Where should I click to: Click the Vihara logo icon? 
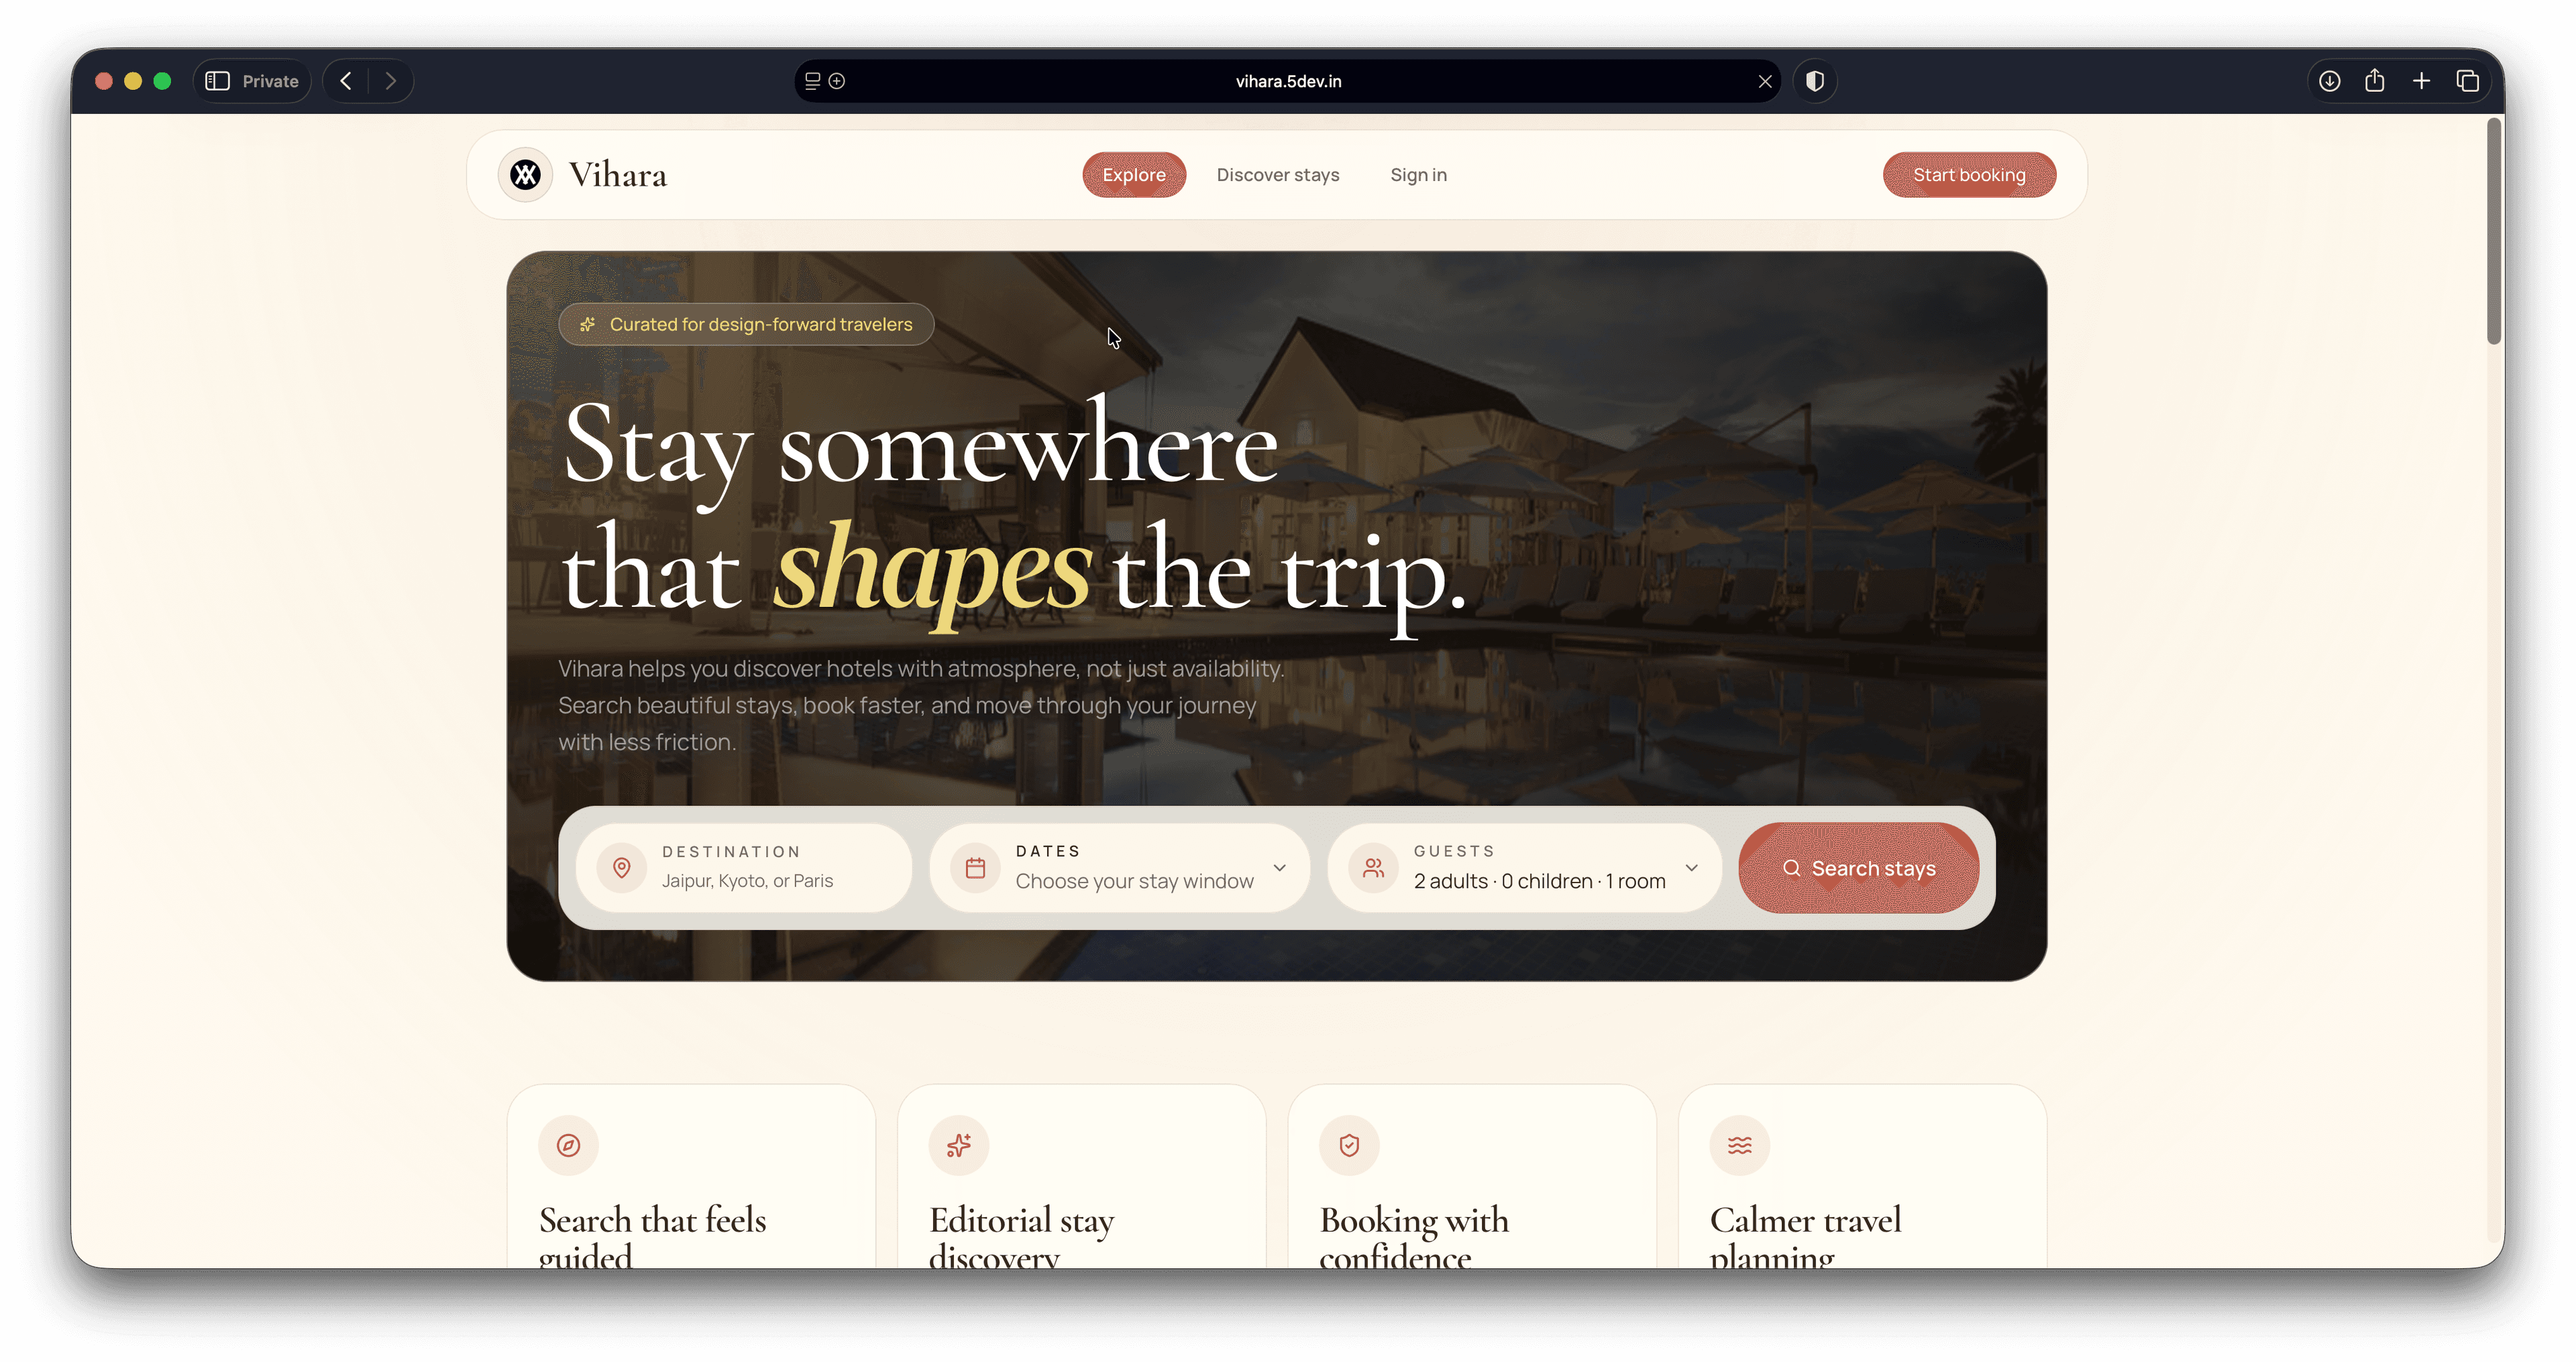(x=525, y=175)
